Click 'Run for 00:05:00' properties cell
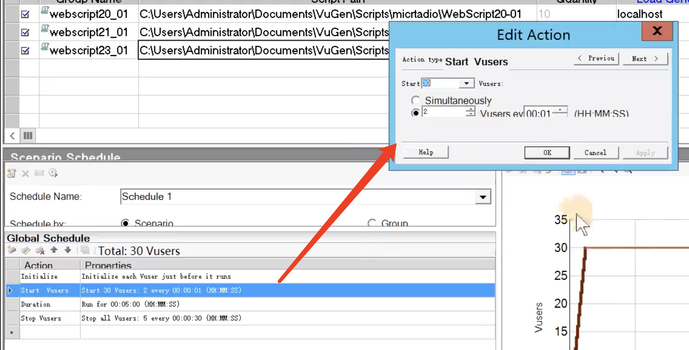Screen dimensions: 689x350 tap(287, 304)
